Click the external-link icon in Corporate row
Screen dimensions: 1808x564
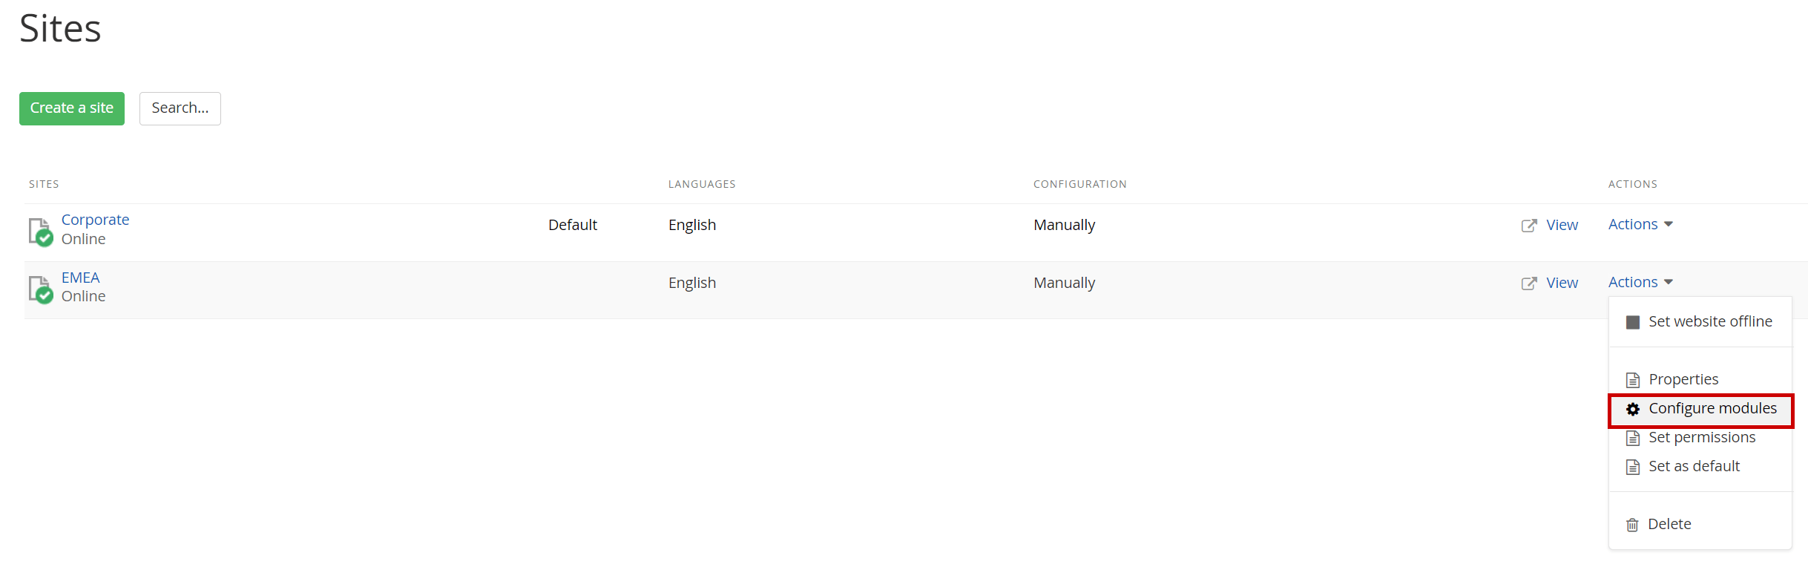coord(1528,226)
